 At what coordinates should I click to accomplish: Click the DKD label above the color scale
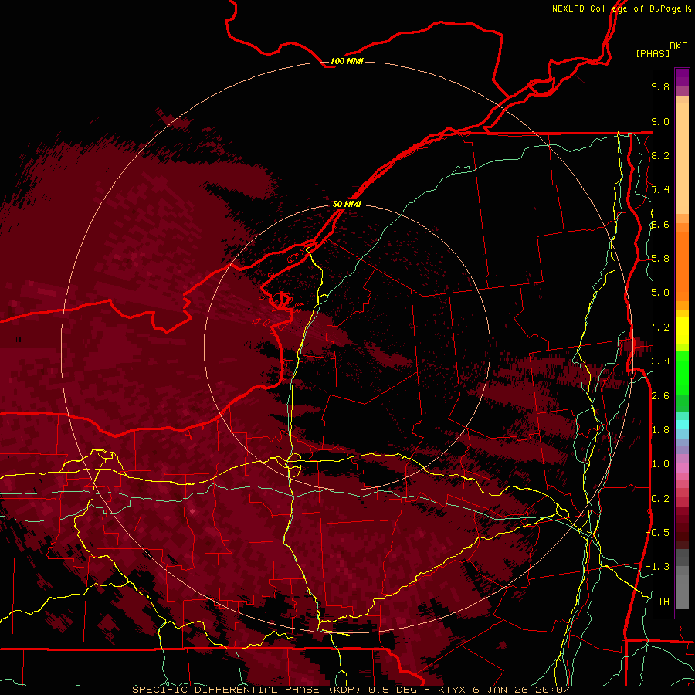tap(679, 46)
